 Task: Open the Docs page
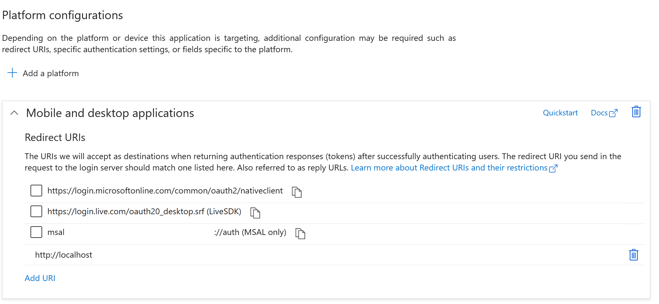(600, 112)
